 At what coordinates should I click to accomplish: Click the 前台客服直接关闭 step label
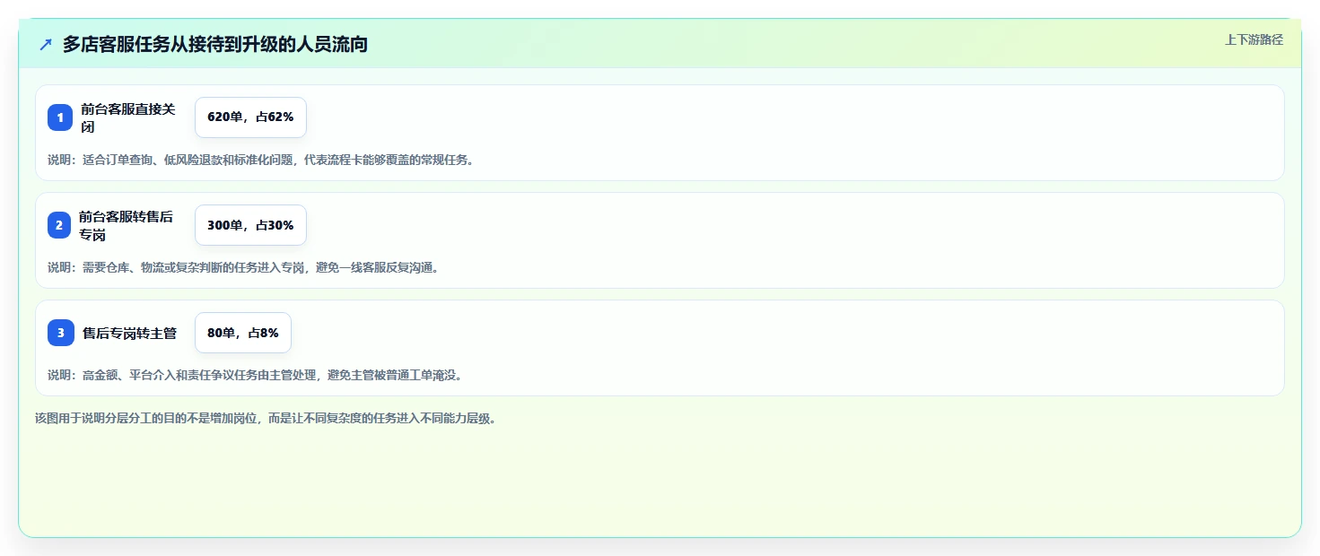(128, 117)
